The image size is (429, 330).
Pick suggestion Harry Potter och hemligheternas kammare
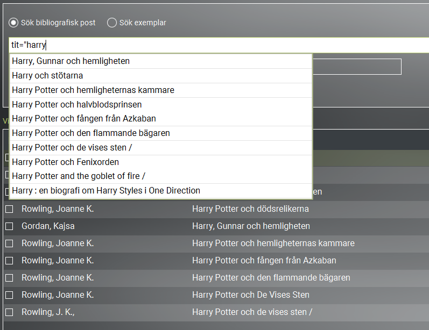[x=160, y=90]
